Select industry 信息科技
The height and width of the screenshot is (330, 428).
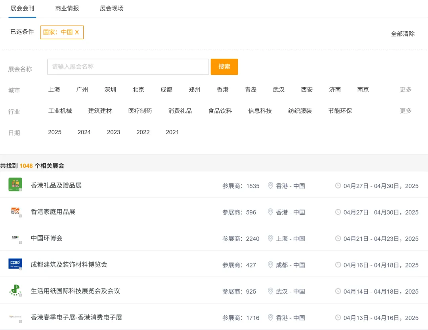[x=260, y=111]
